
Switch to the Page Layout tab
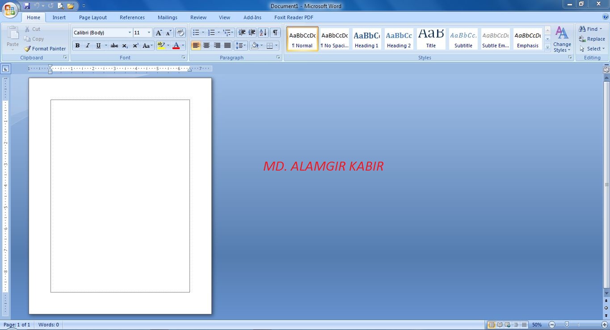pos(93,17)
